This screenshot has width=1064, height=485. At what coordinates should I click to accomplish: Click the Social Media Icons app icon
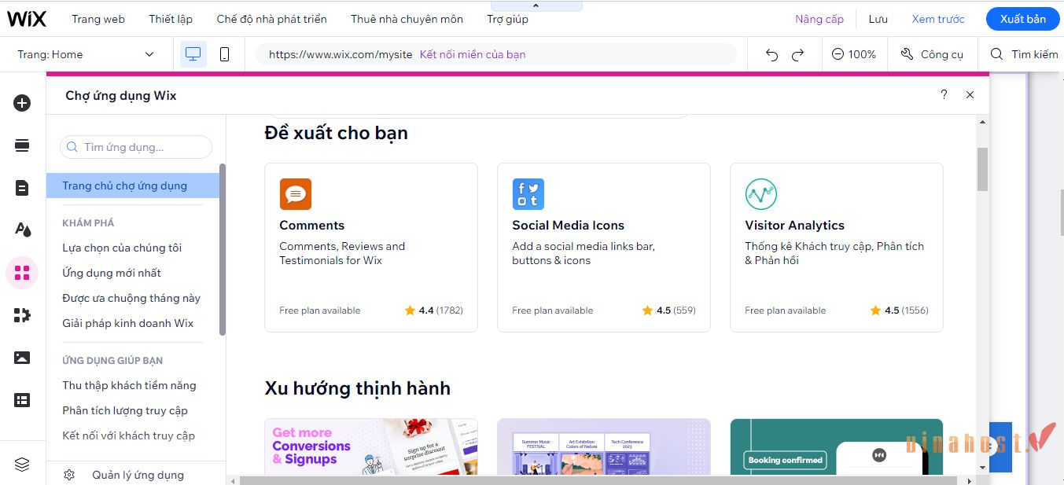tap(528, 194)
